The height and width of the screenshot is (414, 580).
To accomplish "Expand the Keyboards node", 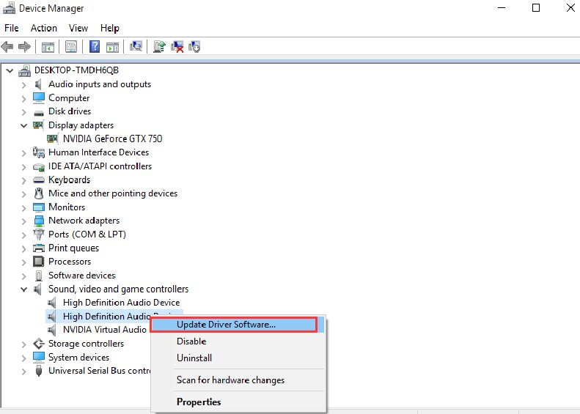I will click(24, 180).
